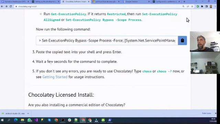
Task: Open the Chrome three-dot menu
Action: (x=215, y=7)
